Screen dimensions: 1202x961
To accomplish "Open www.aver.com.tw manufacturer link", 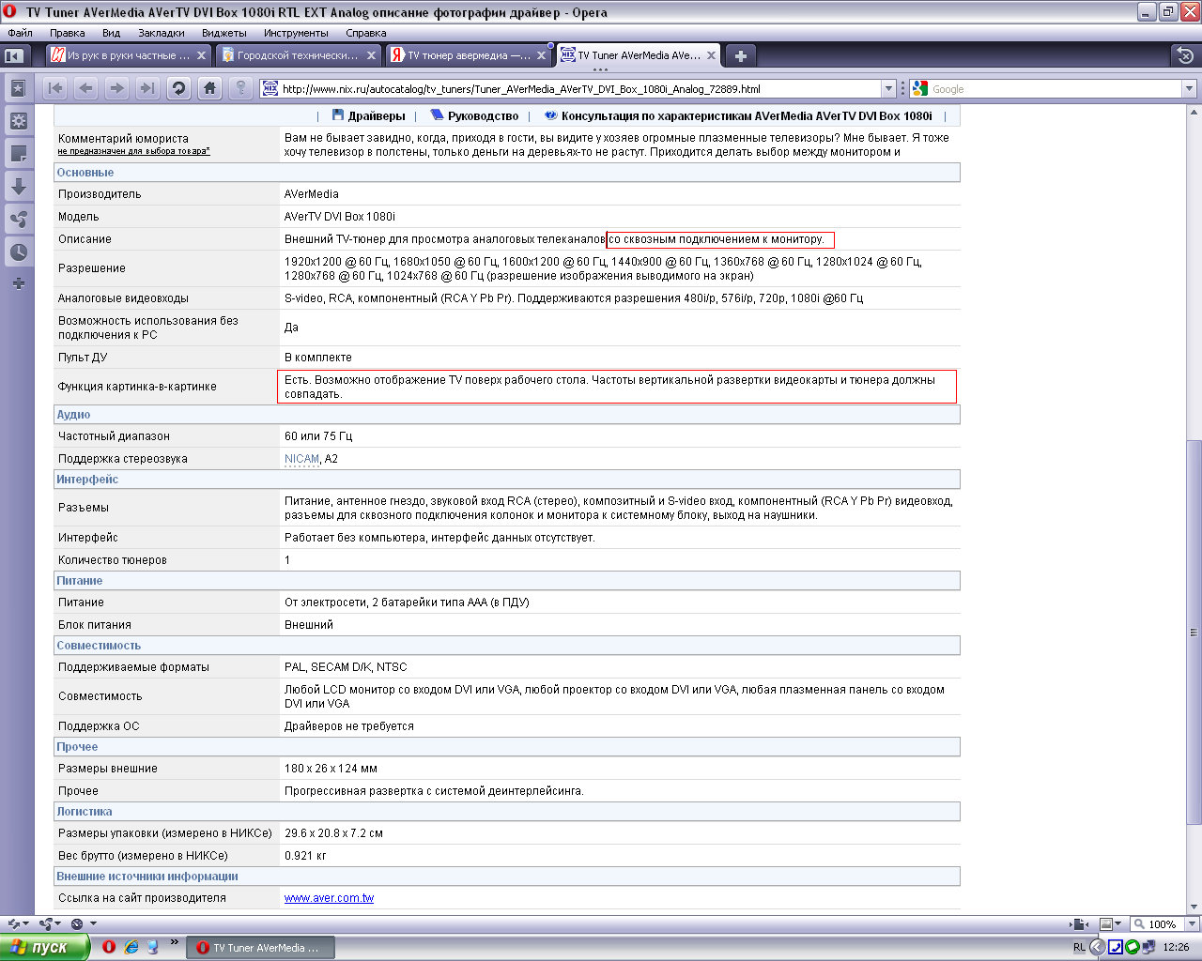I will [x=329, y=898].
